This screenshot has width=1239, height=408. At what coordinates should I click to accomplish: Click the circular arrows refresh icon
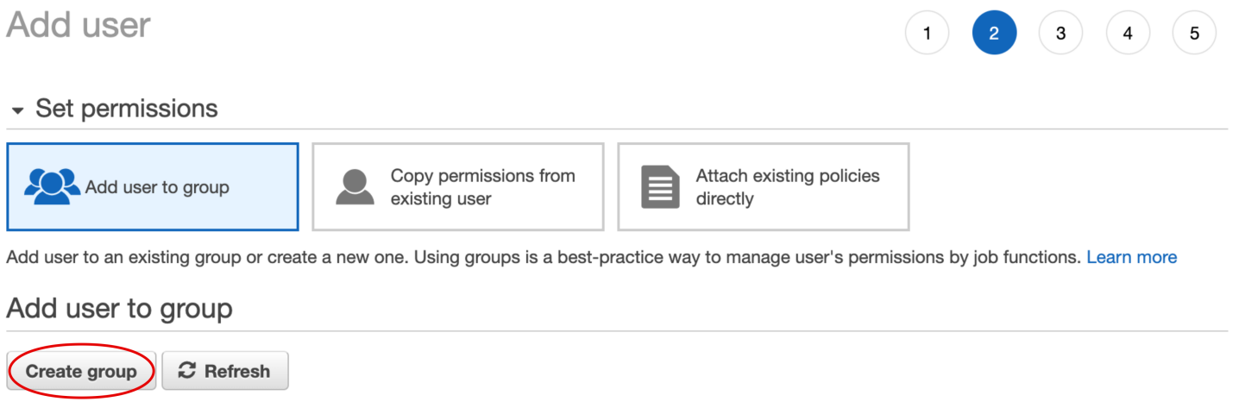coord(186,371)
